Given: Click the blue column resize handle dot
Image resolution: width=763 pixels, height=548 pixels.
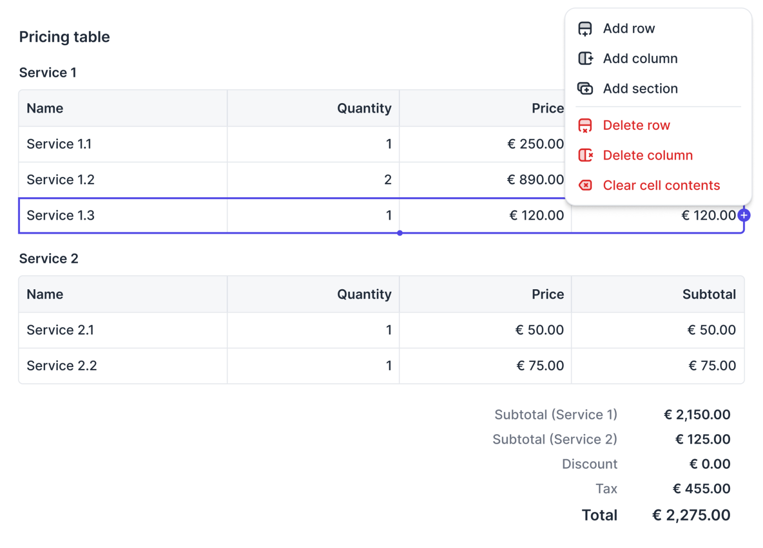Looking at the screenshot, I should click(x=400, y=233).
